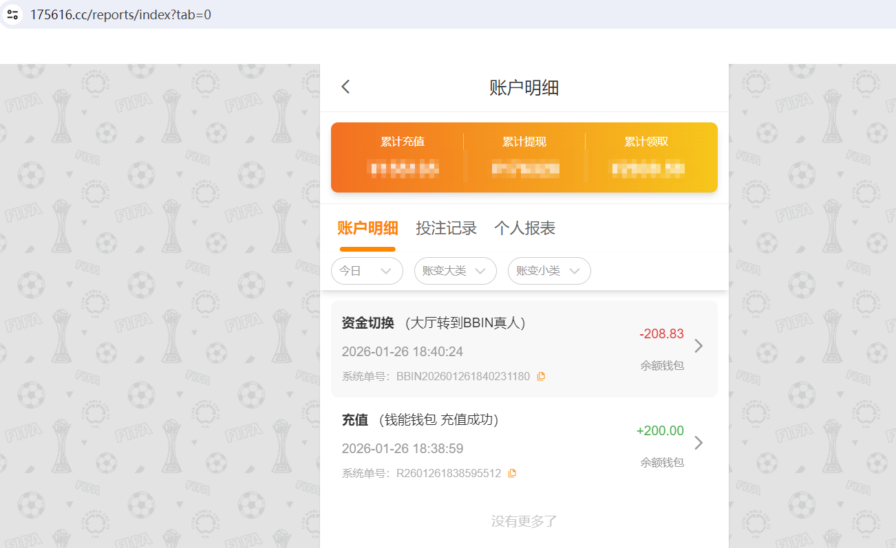Click the back arrow beside 账户明细 header
896x548 pixels.
(345, 86)
